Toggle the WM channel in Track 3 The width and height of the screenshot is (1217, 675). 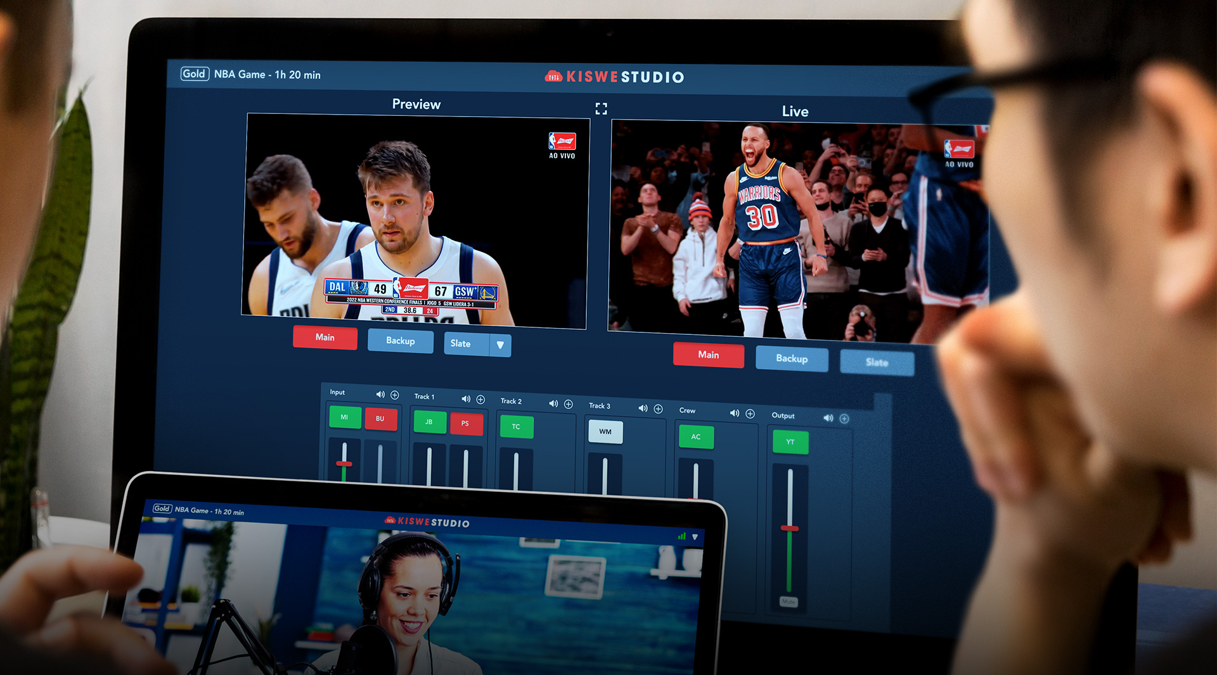(605, 432)
